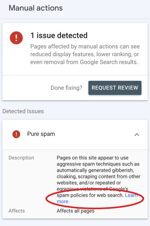Collapse the Pure spam issue details
Viewport: 150px width, 226px height.
pos(137,135)
